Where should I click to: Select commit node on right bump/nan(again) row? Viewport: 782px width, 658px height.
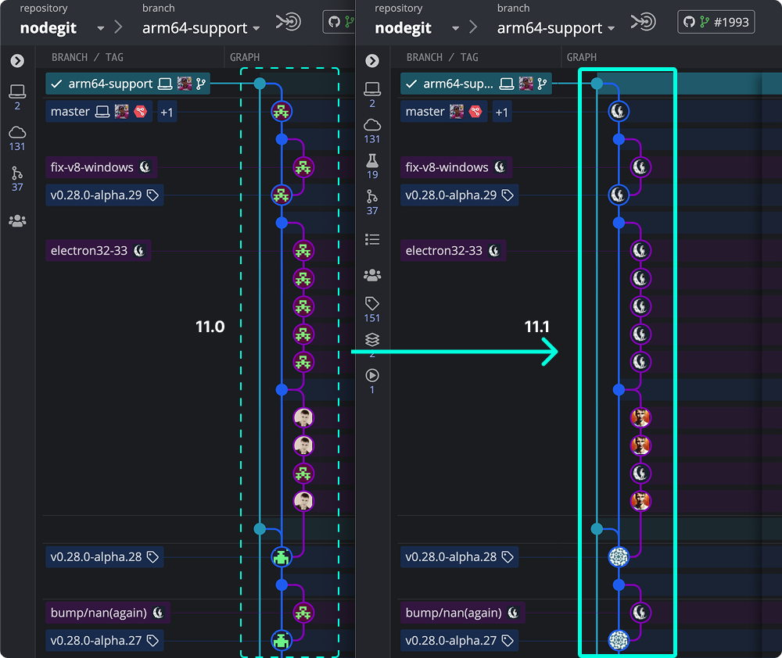click(640, 613)
